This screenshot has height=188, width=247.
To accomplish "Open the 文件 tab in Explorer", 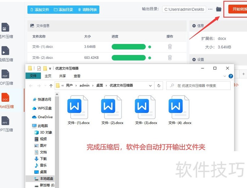I will [33, 76].
